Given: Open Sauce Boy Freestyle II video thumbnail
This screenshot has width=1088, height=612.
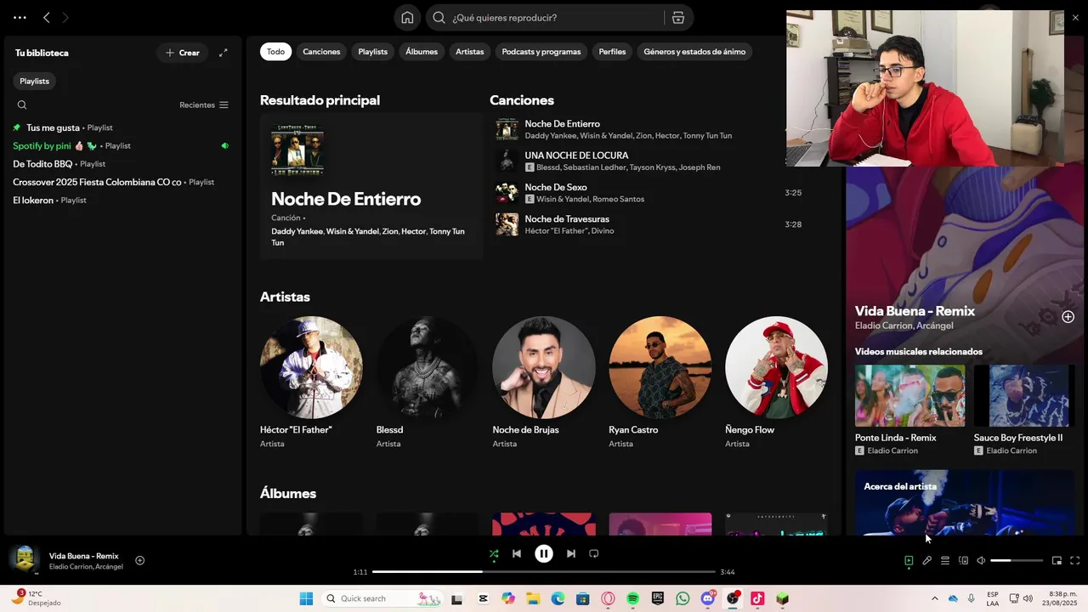Looking at the screenshot, I should click(x=1024, y=395).
